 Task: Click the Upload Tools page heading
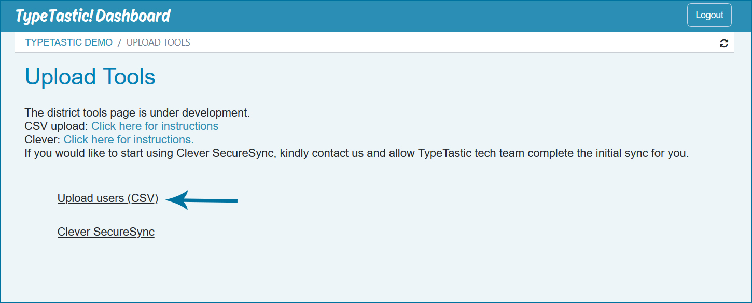[x=90, y=77]
